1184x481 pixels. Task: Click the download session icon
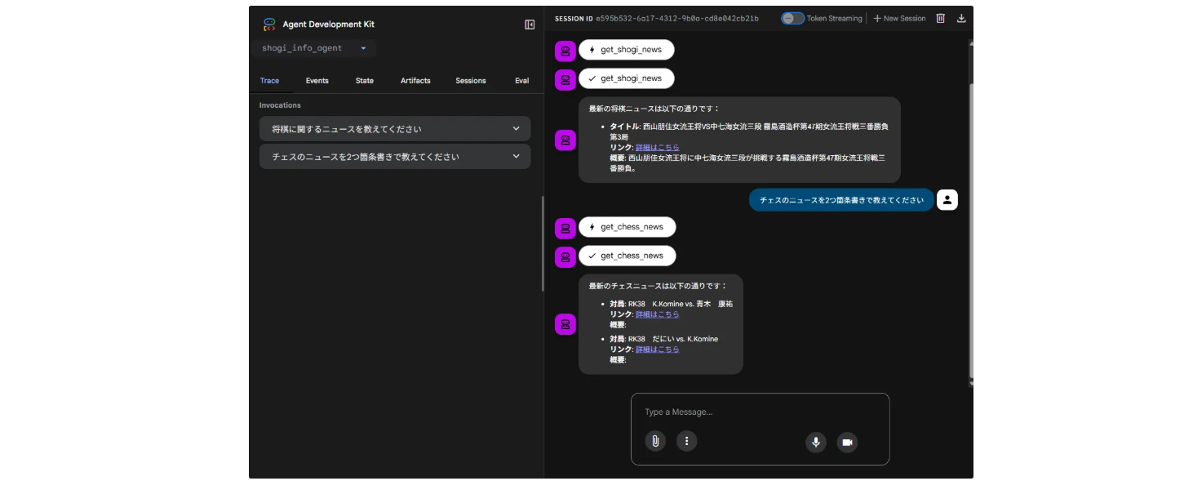coord(961,18)
